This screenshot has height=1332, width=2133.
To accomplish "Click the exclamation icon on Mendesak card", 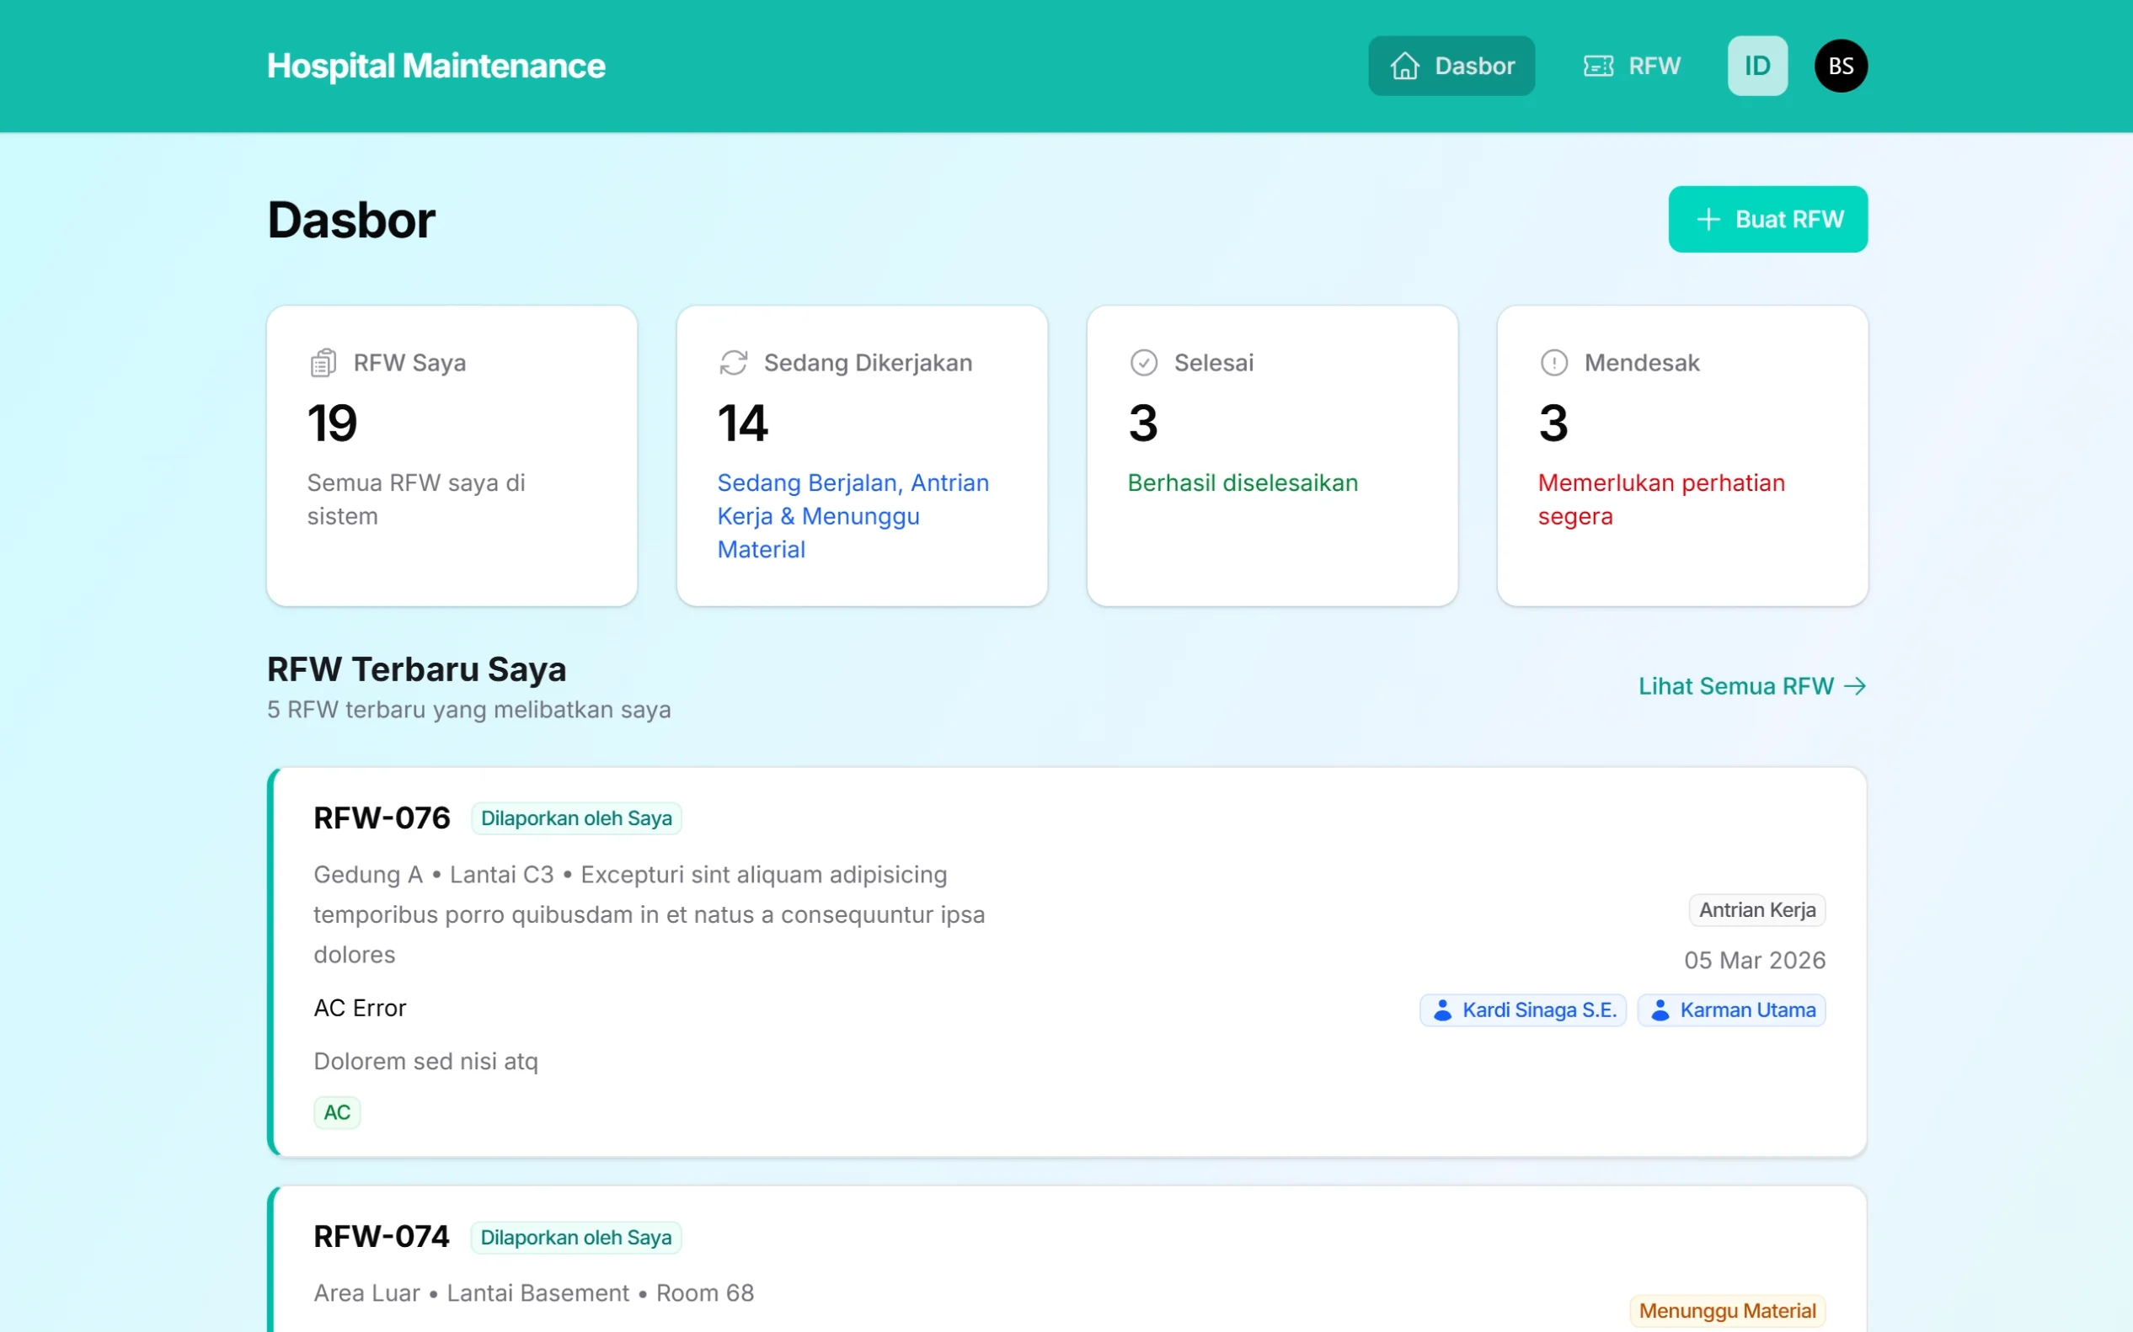I will (x=1553, y=363).
